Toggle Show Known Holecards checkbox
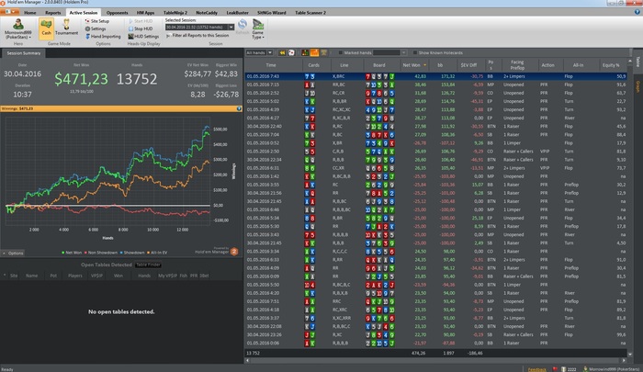The height and width of the screenshot is (372, 643). coord(415,52)
